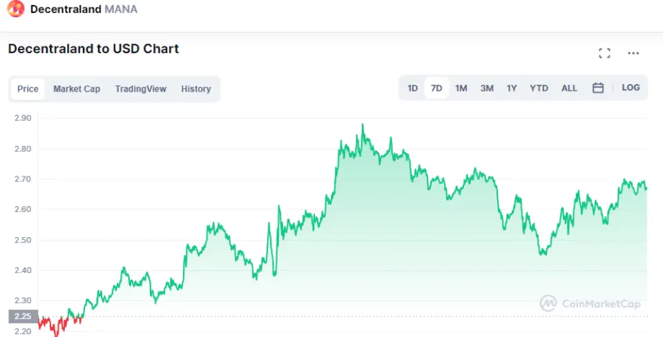This screenshot has width=663, height=337.
Task: Set chart range to 3M
Action: (x=487, y=88)
